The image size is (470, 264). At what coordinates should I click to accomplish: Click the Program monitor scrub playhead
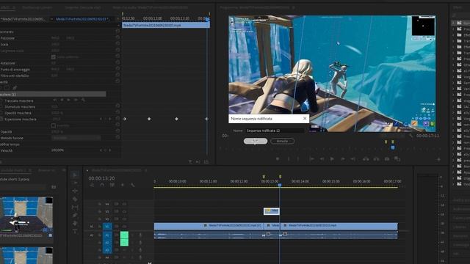(x=393, y=147)
